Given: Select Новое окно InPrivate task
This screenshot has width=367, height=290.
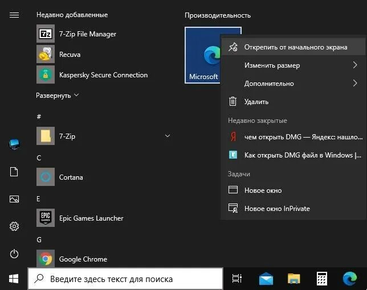Looking at the screenshot, I should (x=293, y=208).
